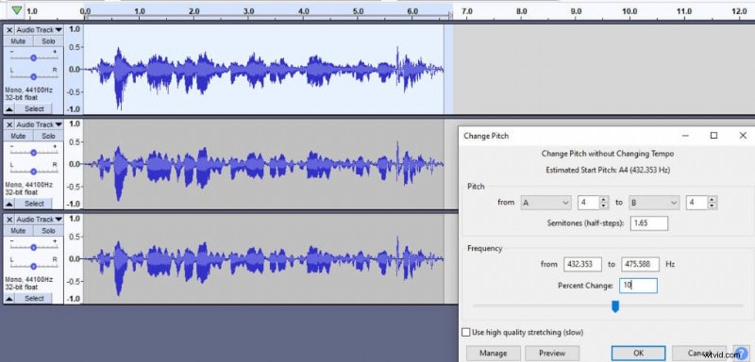Click the green playhead marker on timeline
The image size is (755, 362).
pos(17,10)
